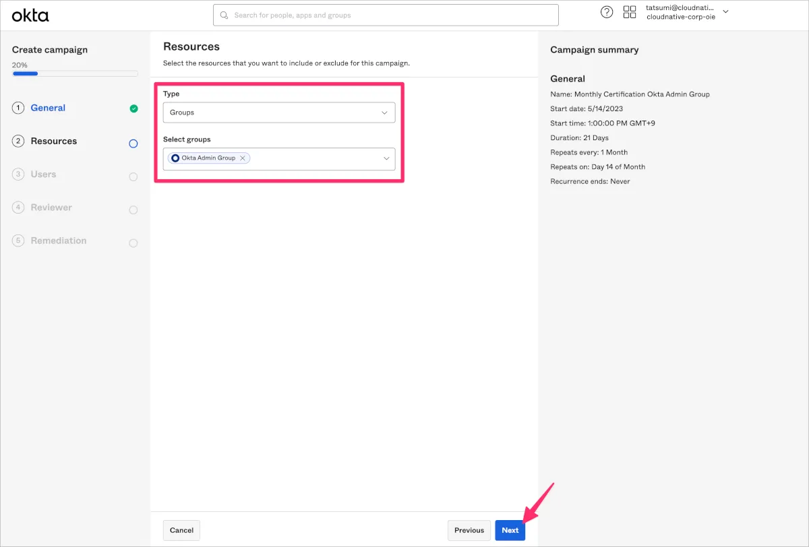809x547 pixels.
Task: Click the search magnifier icon
Action: click(224, 15)
